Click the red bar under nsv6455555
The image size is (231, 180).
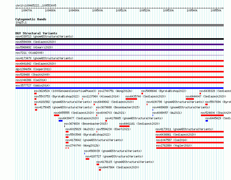[57, 115]
